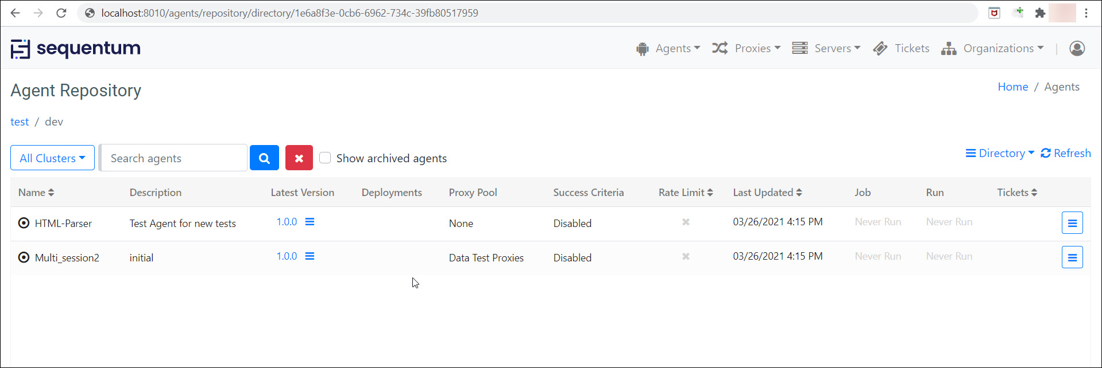Open the user account avatar icon
Viewport: 1102px width, 368px height.
1077,48
